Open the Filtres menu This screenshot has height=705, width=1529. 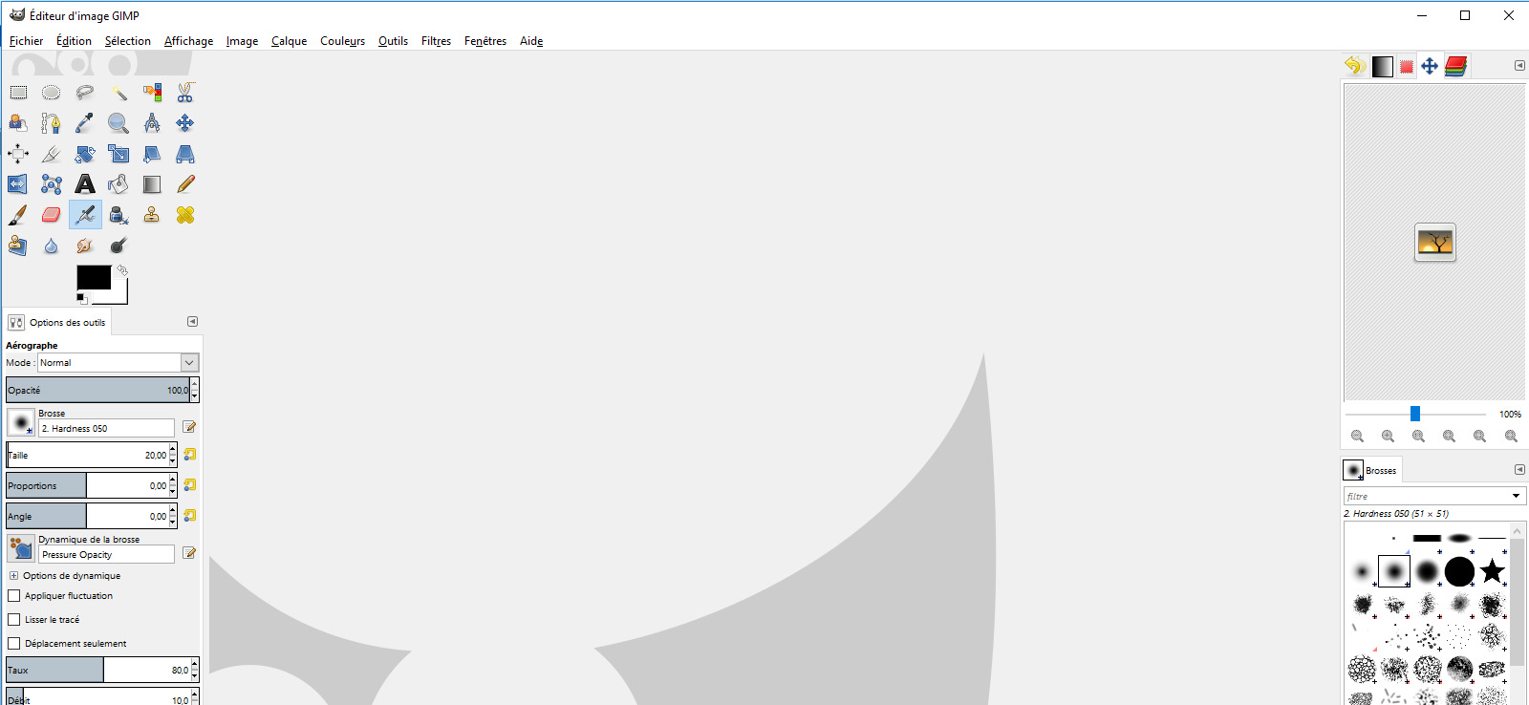(436, 41)
